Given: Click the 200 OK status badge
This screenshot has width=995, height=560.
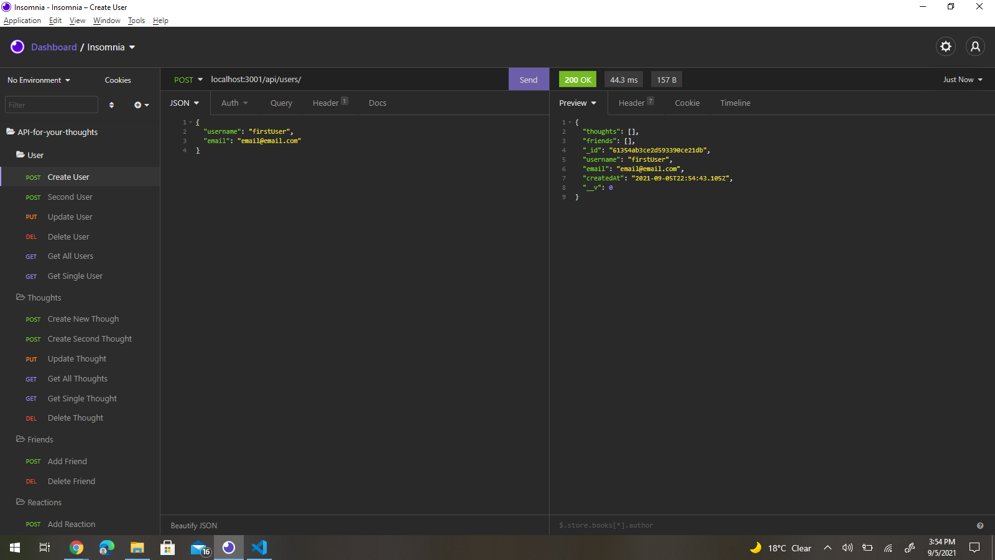Looking at the screenshot, I should 578,80.
